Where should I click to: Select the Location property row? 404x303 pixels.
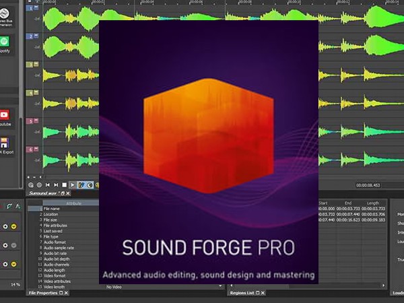(x=63, y=214)
